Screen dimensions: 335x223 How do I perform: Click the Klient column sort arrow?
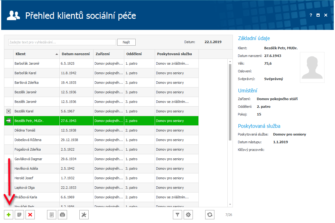coord(57,54)
